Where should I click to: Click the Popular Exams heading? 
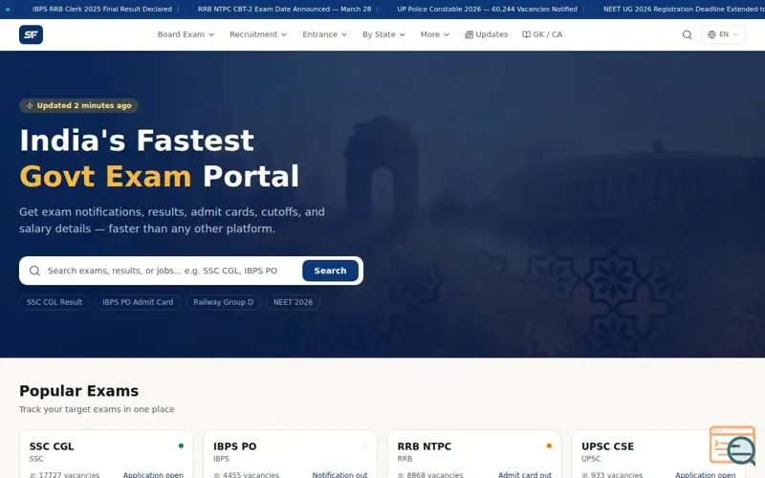pyautogui.click(x=79, y=391)
